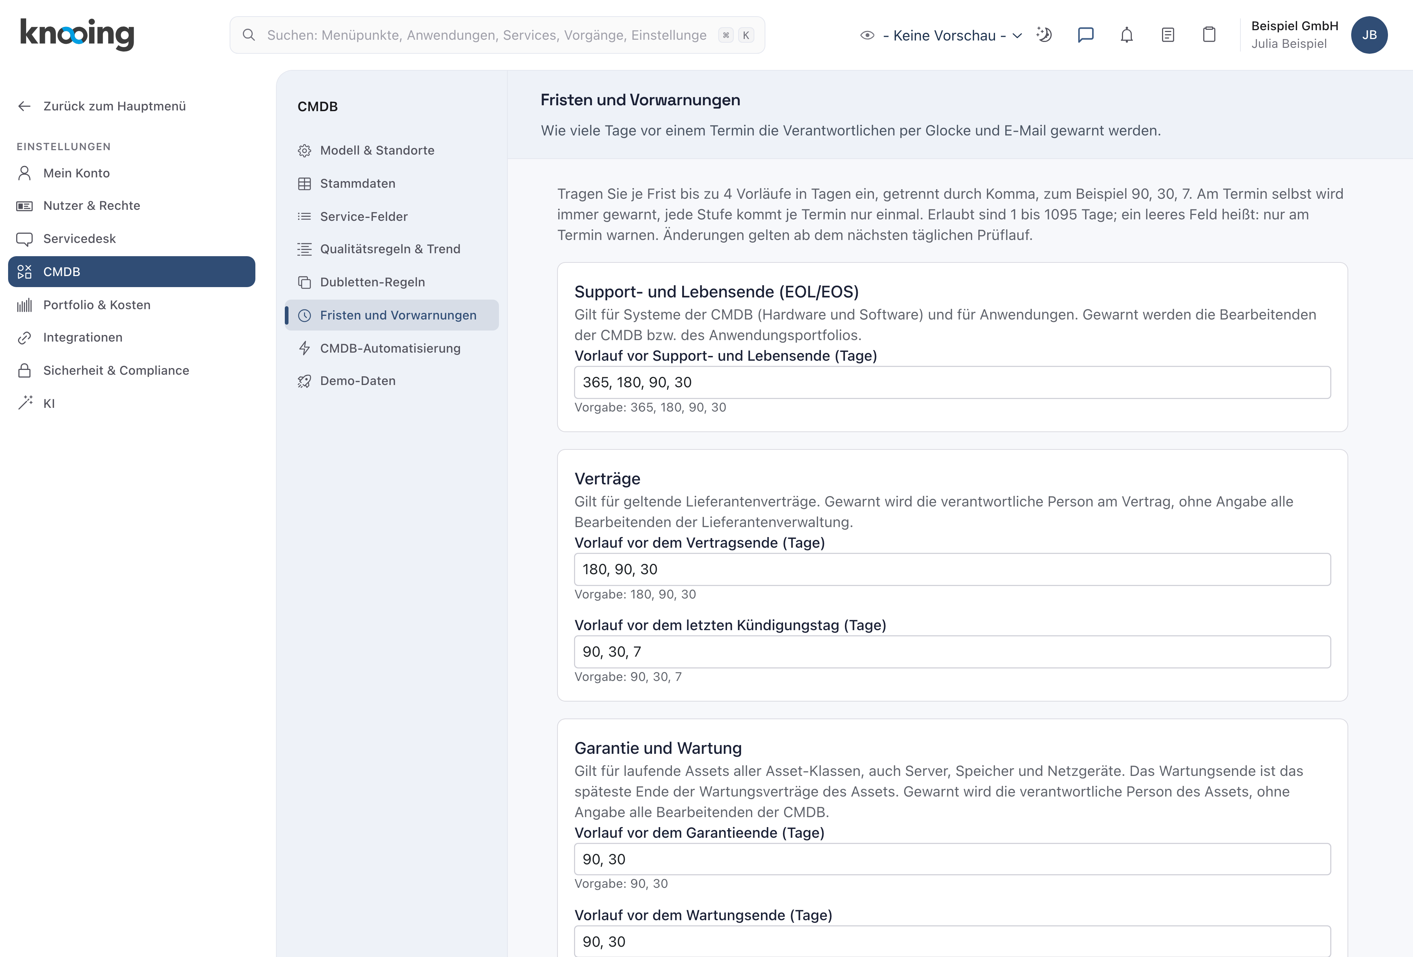Click the knooing logo
The height and width of the screenshot is (957, 1413).
77,34
